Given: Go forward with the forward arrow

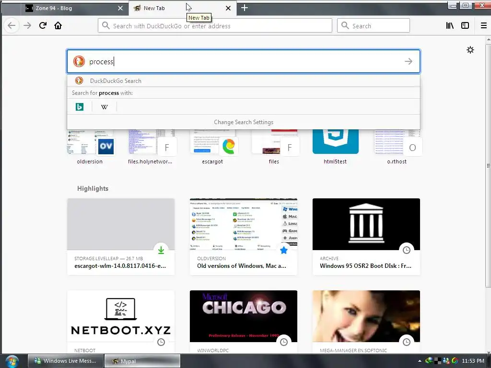Looking at the screenshot, I should tap(27, 26).
